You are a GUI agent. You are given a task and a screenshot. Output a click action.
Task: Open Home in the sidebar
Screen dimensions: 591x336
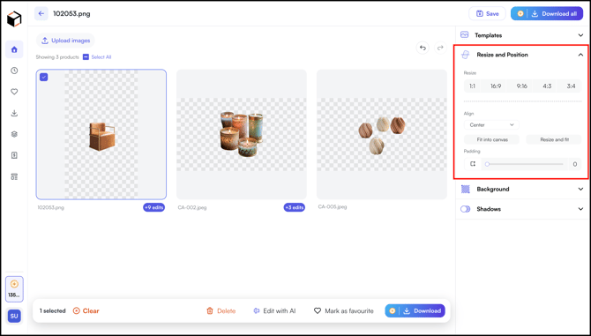coord(14,49)
